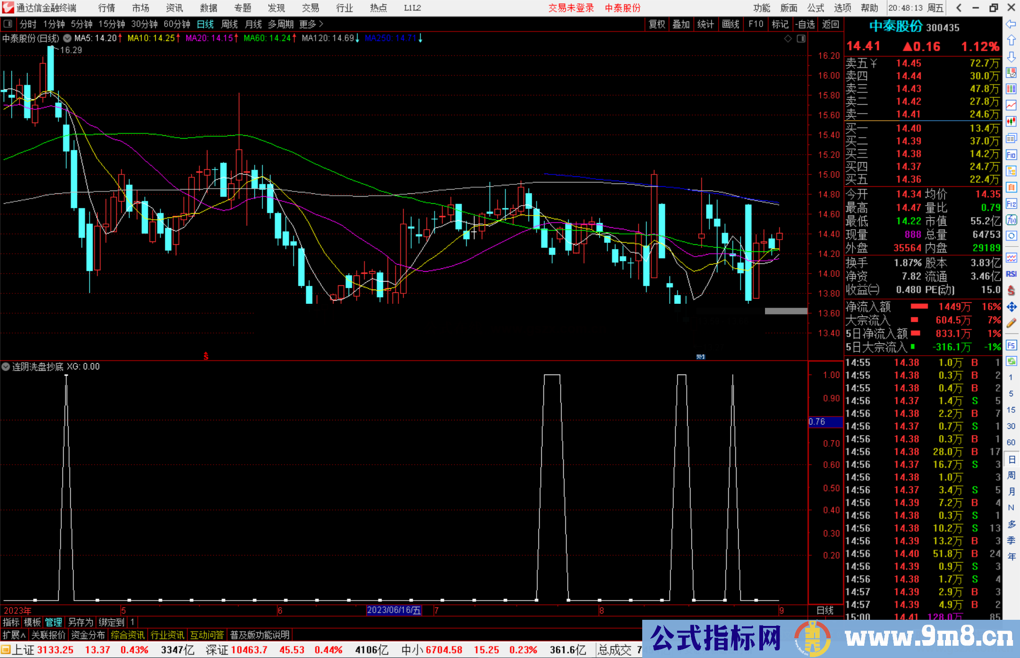1020x658 pixels.
Task: Click the 另存为 button in bottom toolbar
Action: tap(80, 622)
